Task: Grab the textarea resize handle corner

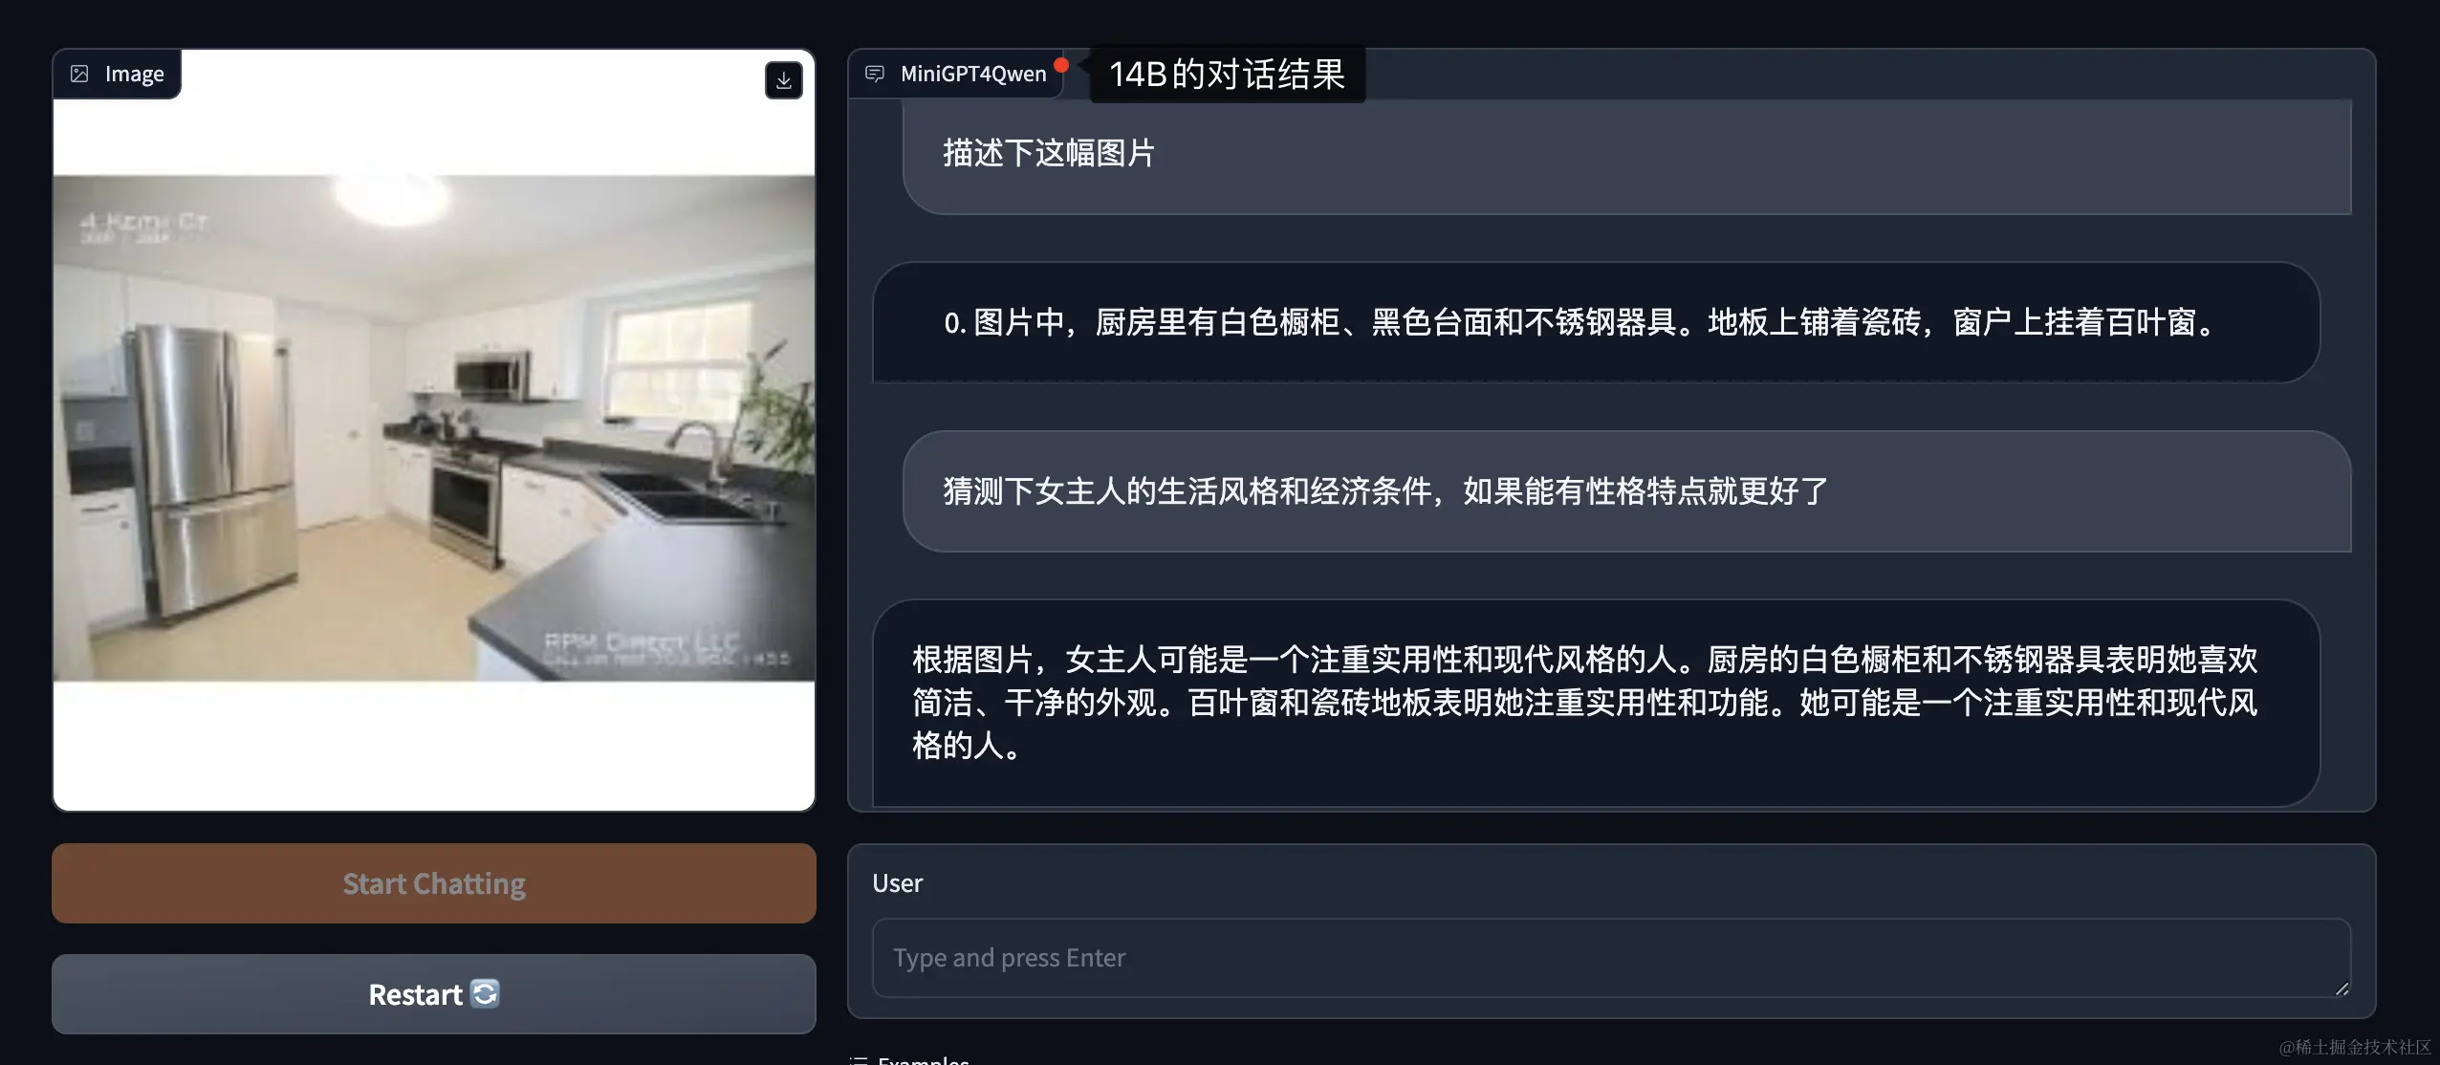Action: (x=2342, y=989)
